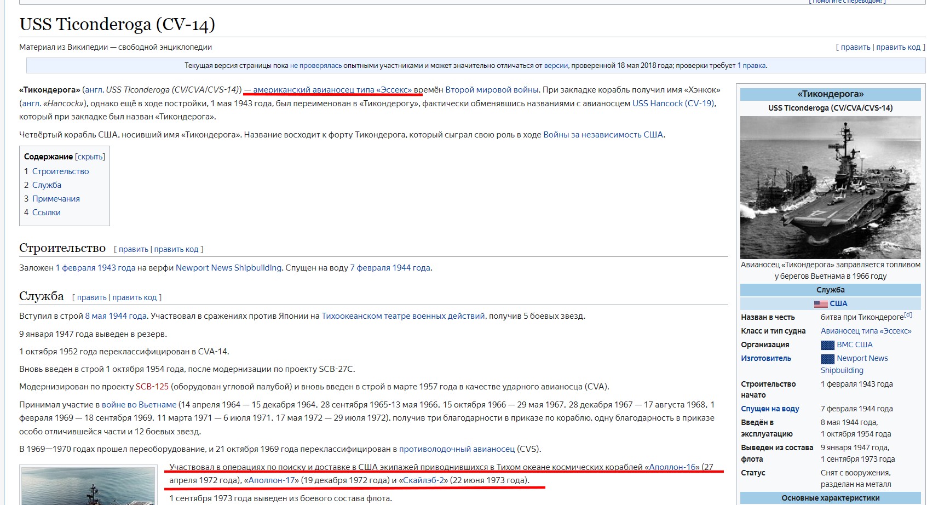Open the Скайлэб-2 link
This screenshot has width=927, height=505.
tap(423, 480)
